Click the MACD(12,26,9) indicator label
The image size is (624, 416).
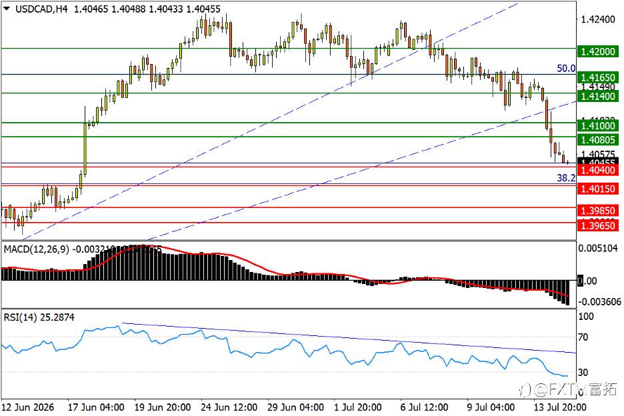click(x=36, y=249)
